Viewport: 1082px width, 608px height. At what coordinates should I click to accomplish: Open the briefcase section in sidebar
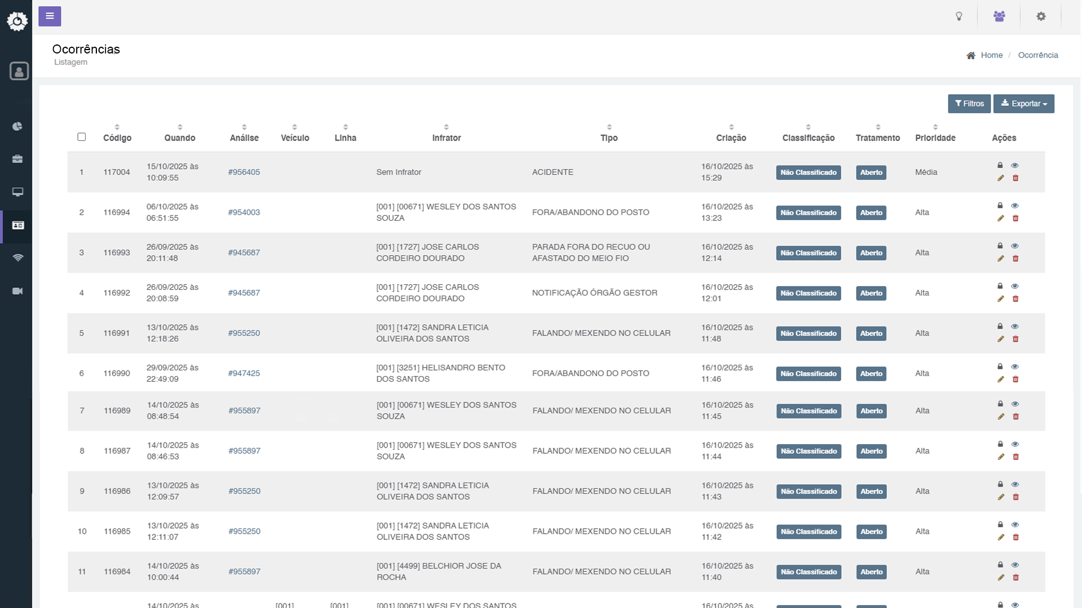pyautogui.click(x=17, y=159)
